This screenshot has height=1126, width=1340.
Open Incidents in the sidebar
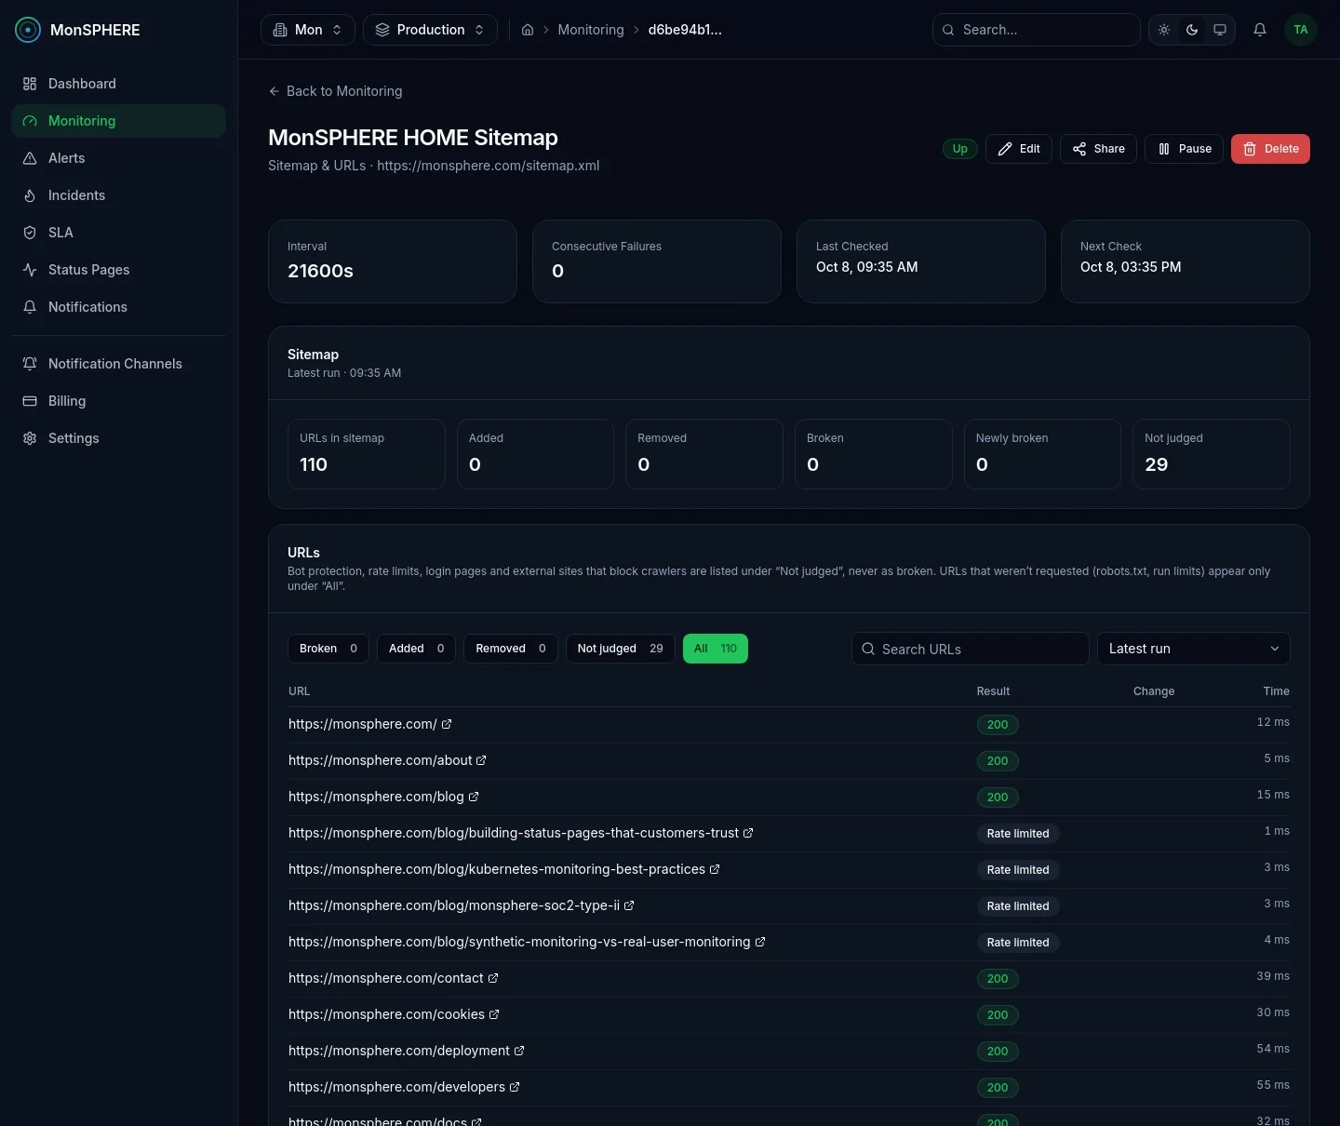click(118, 195)
